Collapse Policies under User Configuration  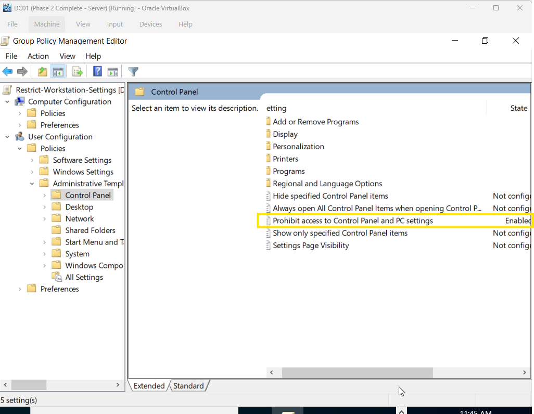tap(19, 148)
